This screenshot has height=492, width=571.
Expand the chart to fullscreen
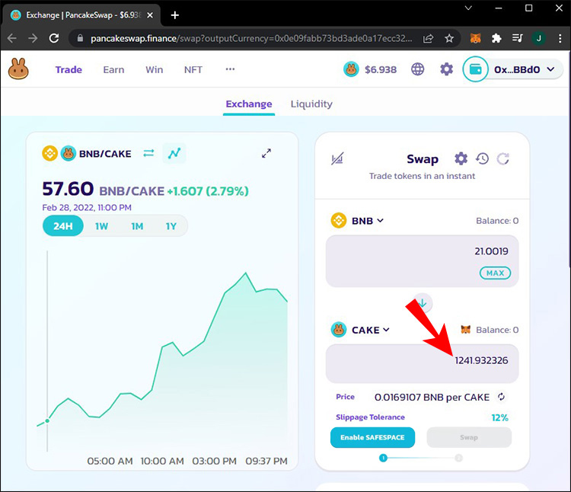266,153
